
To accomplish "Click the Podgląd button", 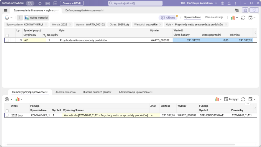I will [x=232, y=99].
